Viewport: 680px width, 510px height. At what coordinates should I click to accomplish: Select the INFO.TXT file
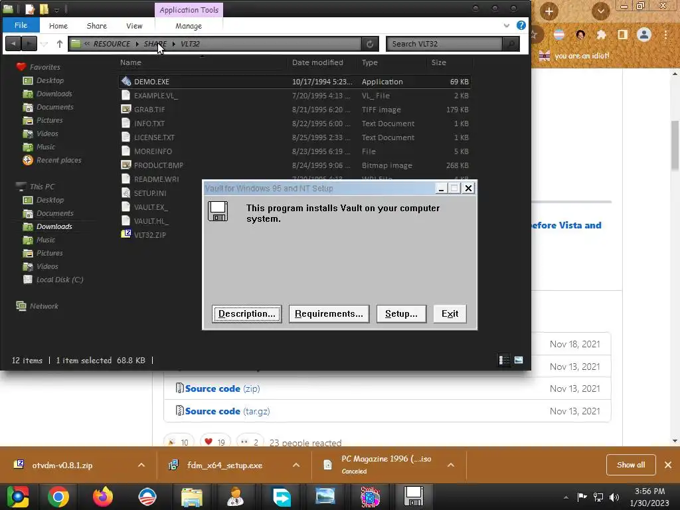click(149, 123)
